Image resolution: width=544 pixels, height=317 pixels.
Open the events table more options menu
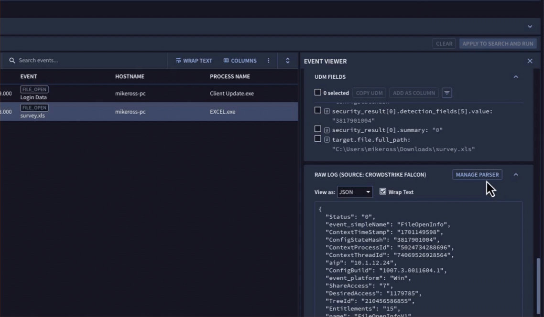pos(269,61)
